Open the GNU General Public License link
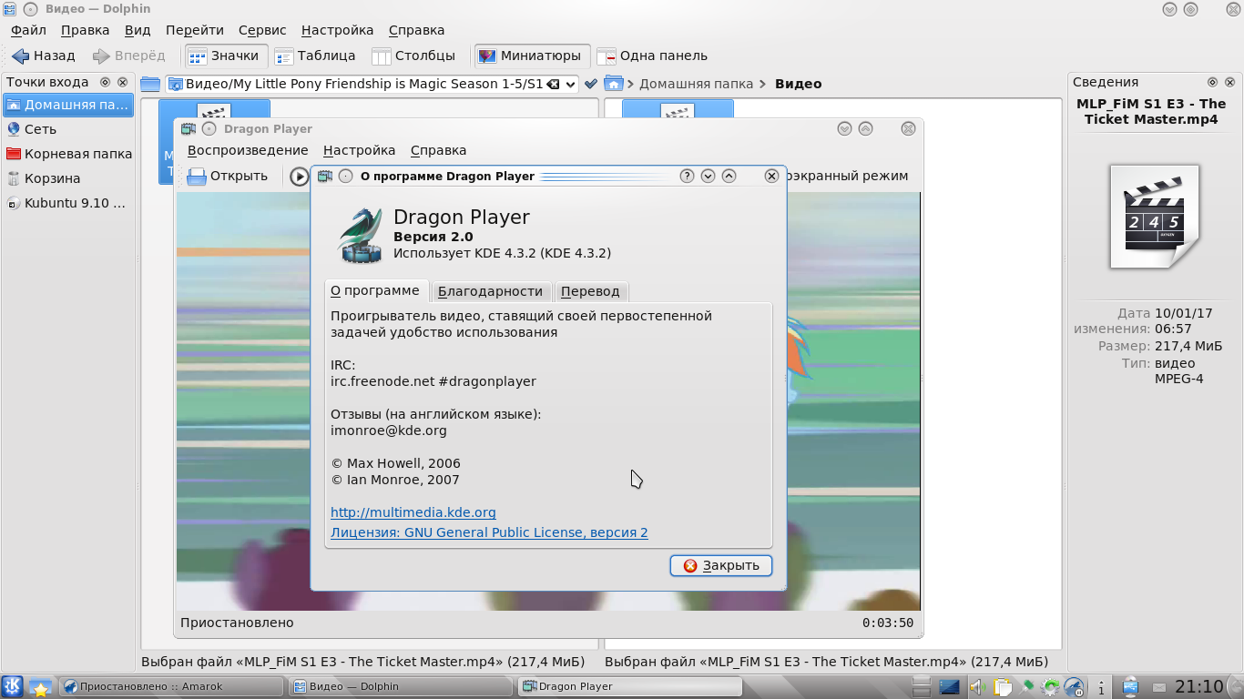Screen dimensions: 1244x699 point(489,532)
